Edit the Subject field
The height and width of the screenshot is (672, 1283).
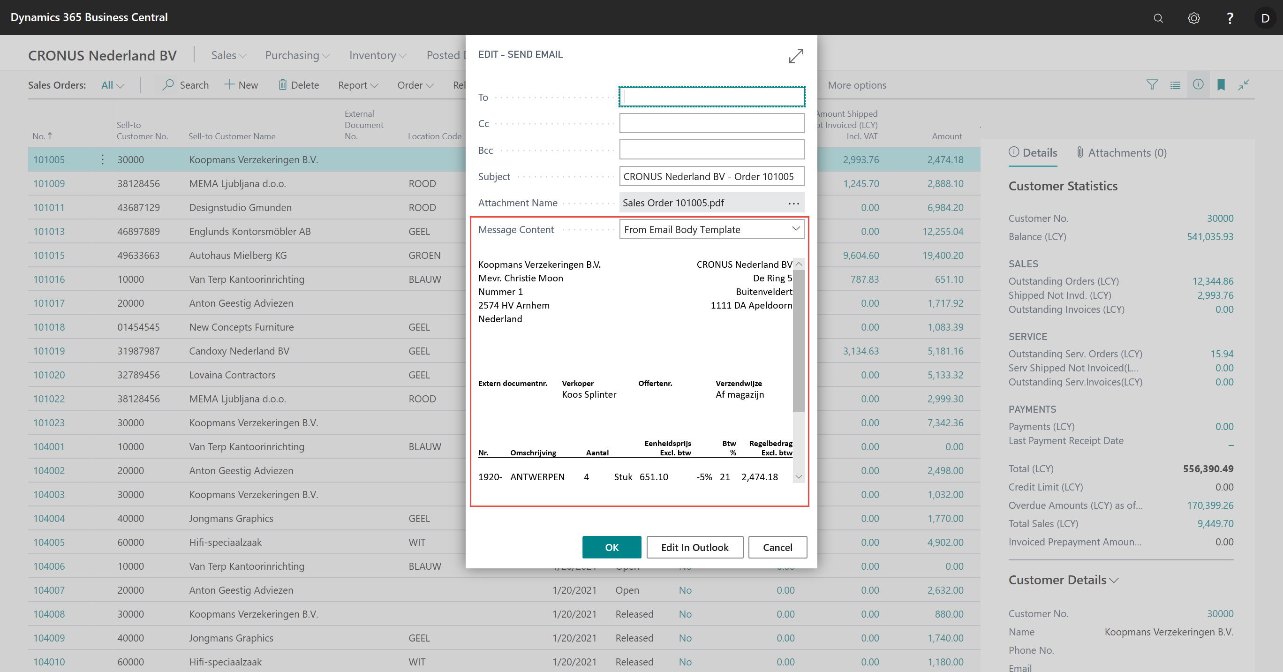tap(712, 176)
